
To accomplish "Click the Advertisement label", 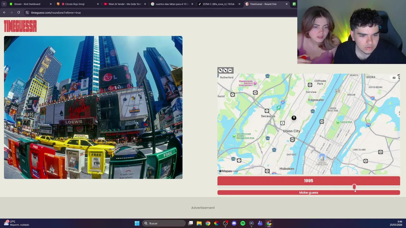I will point(203,208).
